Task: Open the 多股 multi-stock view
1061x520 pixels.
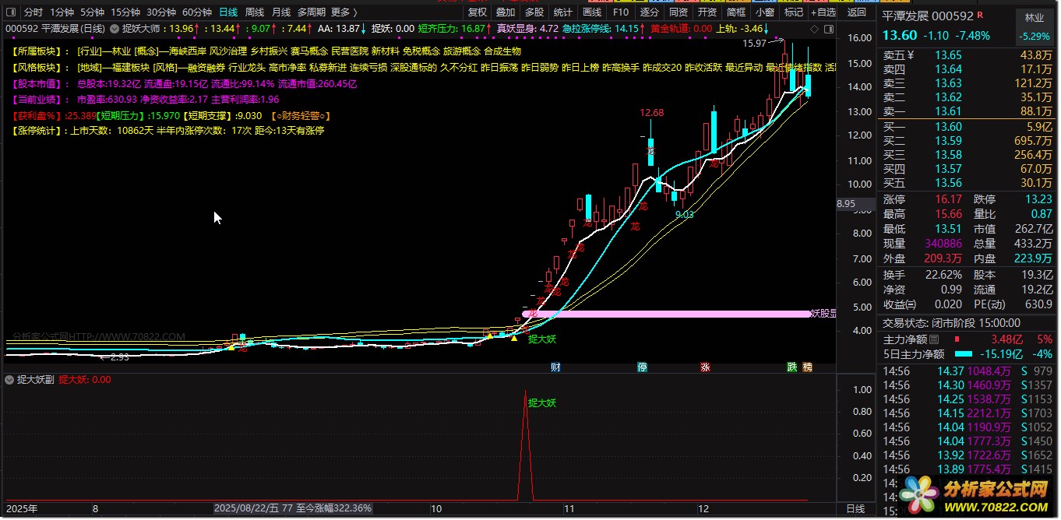Action: point(534,12)
